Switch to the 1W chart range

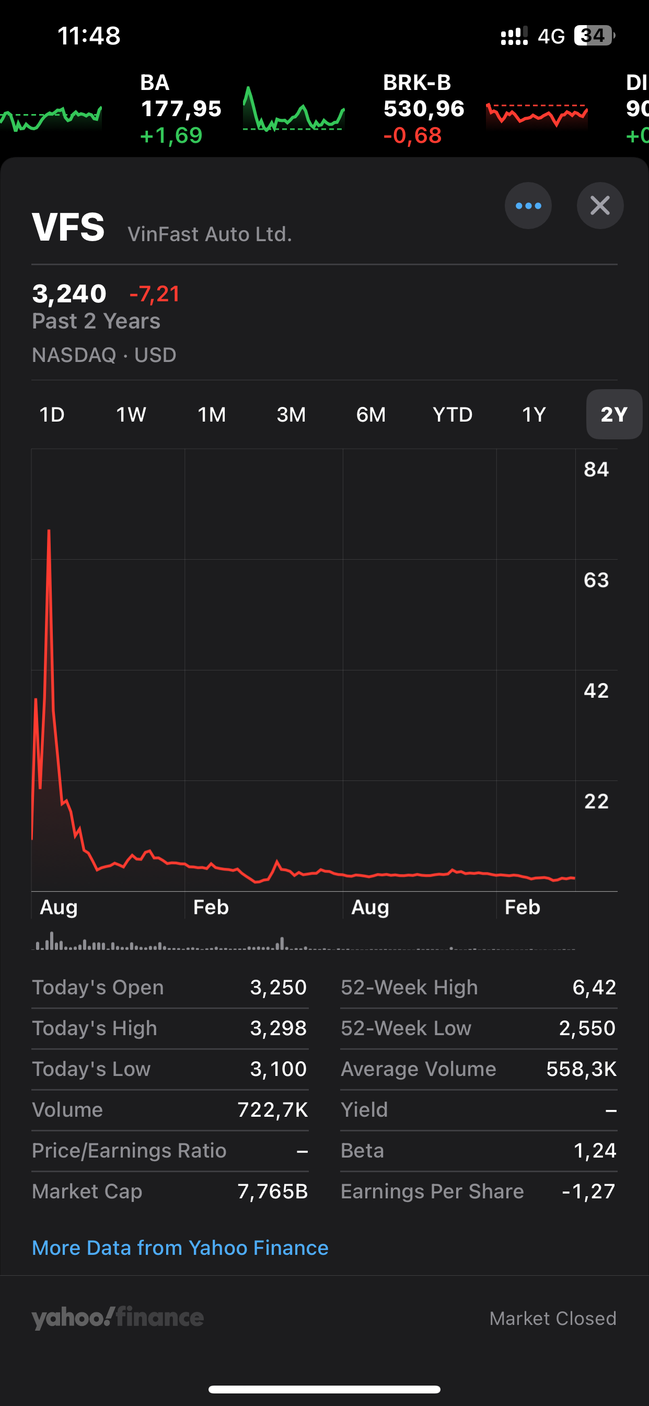tap(131, 415)
